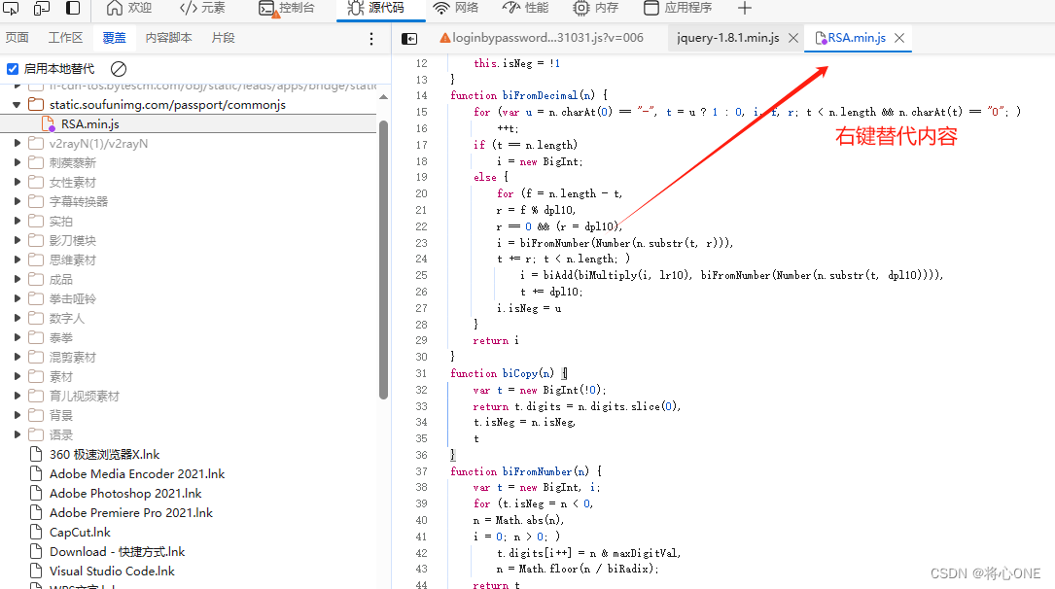The height and width of the screenshot is (589, 1055).
Task: Expand the 混剪素材 folder
Action: (x=18, y=357)
